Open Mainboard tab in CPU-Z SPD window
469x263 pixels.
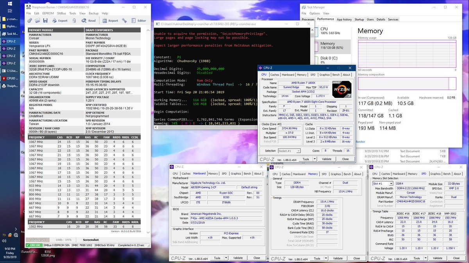(399, 174)
